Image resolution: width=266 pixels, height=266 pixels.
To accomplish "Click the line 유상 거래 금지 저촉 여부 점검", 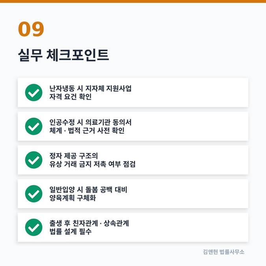I will 90,164.
